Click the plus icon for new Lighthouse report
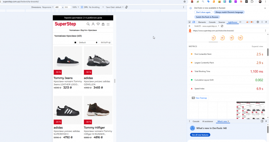 189,26
